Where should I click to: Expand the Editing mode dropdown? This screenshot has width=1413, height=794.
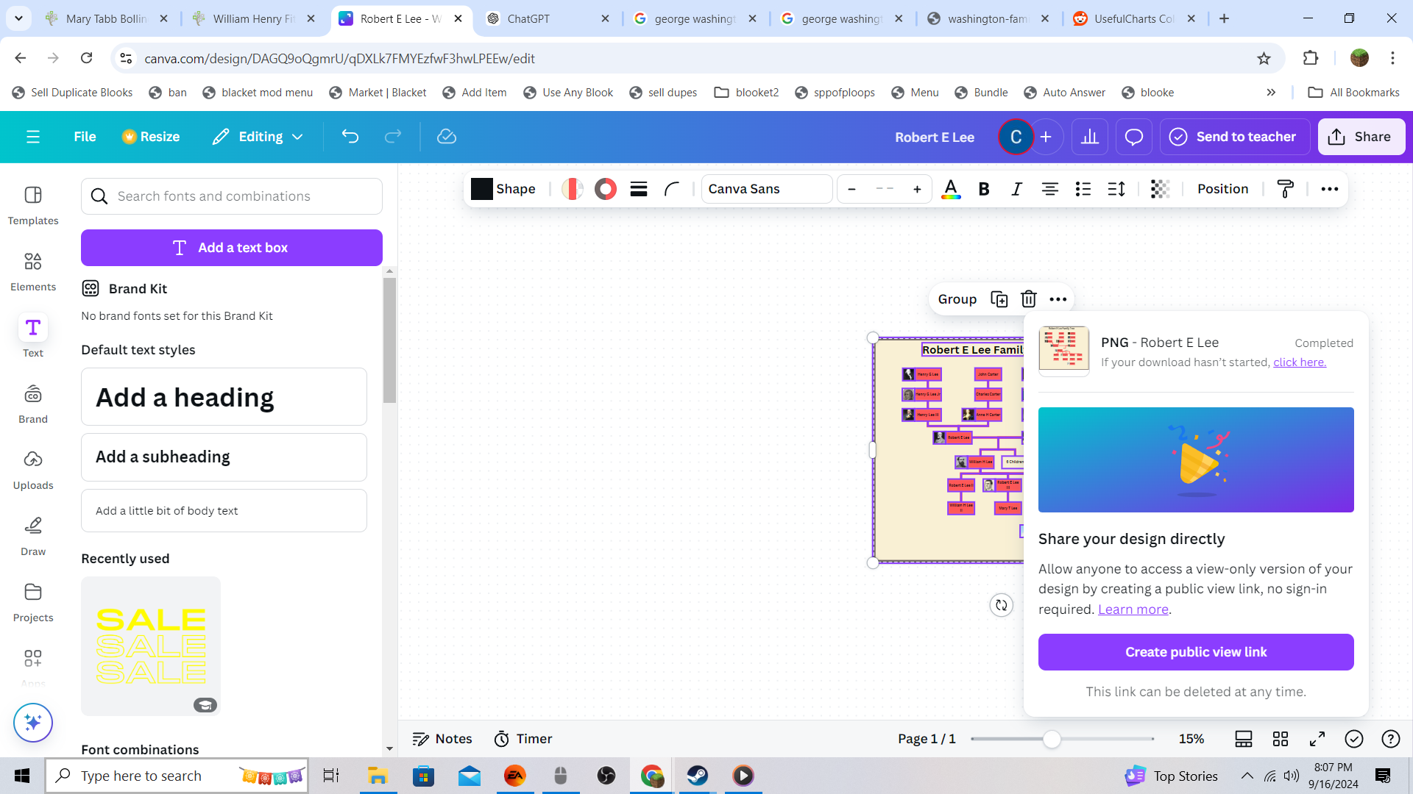258,137
